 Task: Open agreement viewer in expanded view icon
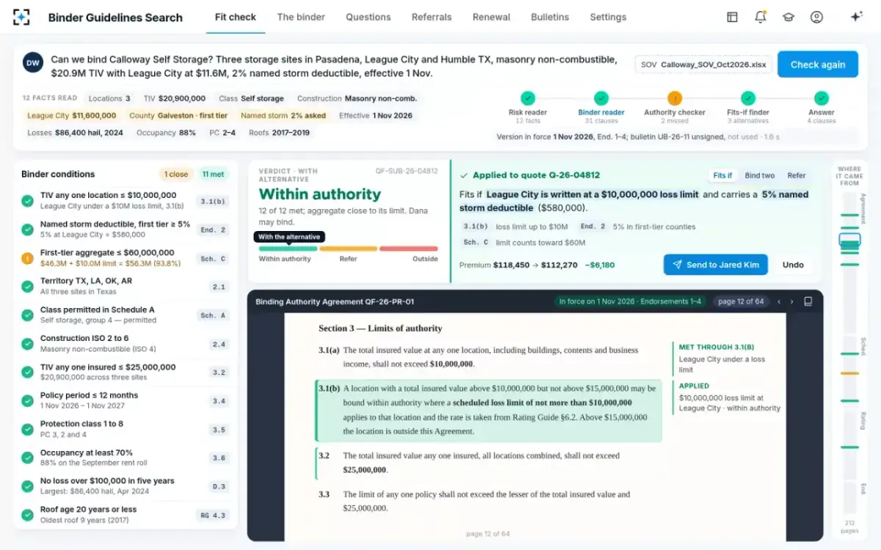pos(808,301)
